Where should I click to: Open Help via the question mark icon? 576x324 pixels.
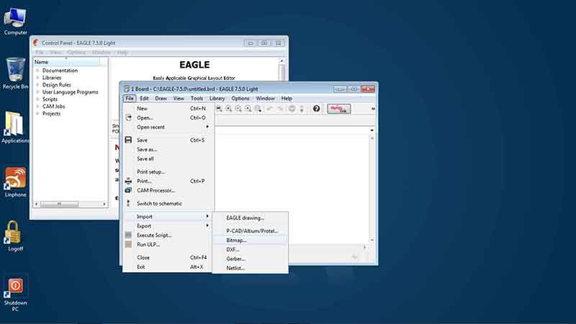316,109
